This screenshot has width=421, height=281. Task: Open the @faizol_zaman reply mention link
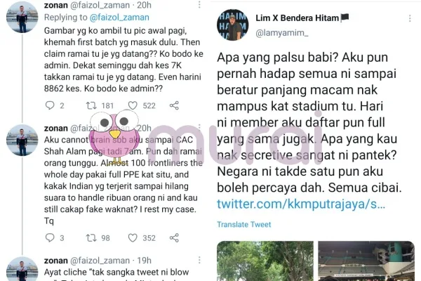pos(119,17)
